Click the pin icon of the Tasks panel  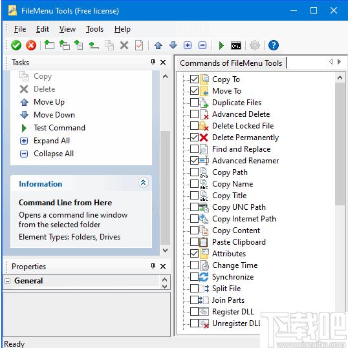[153, 62]
